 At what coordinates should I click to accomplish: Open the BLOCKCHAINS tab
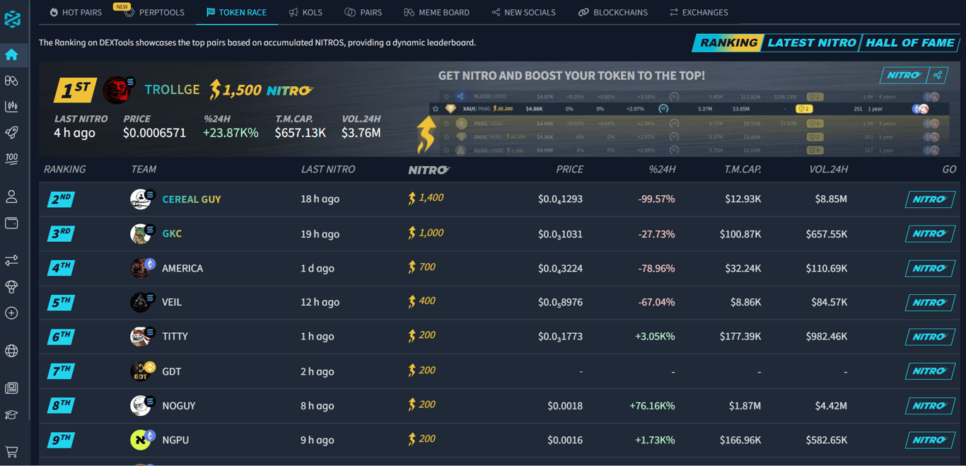[612, 12]
